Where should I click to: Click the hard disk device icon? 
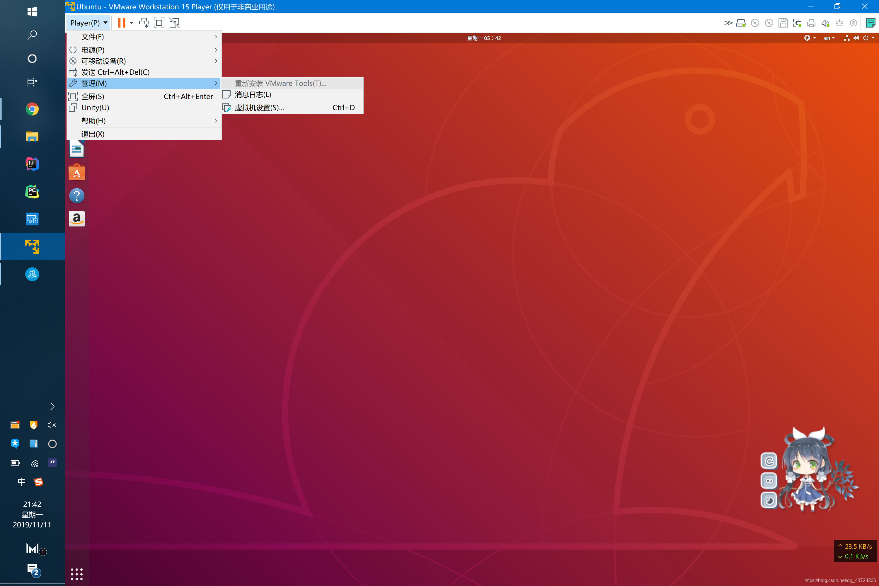741,23
